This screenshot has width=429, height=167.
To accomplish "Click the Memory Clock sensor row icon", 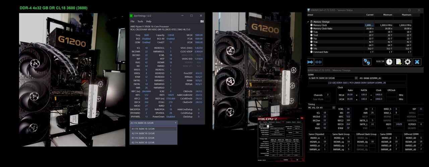I will (311, 25).
